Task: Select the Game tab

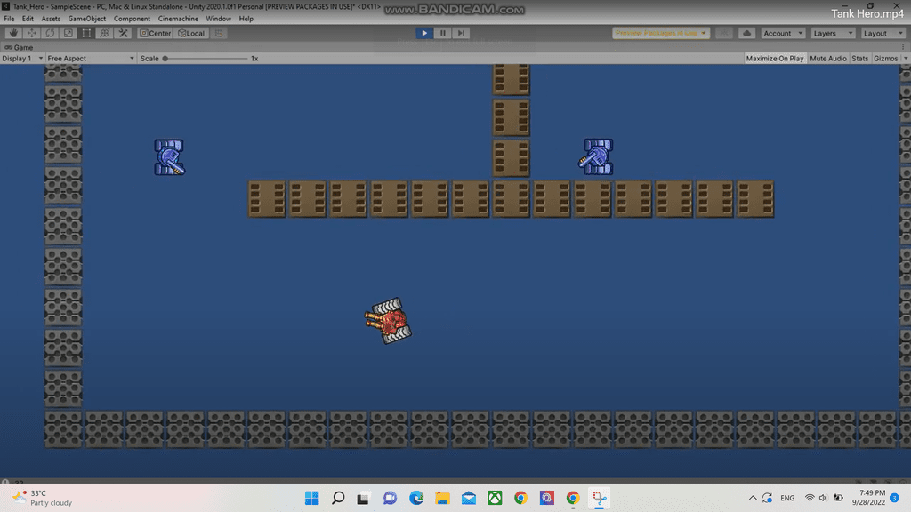Action: [x=19, y=47]
